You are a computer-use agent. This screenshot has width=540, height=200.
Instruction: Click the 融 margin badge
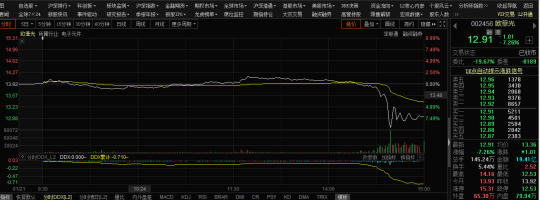(x=489, y=31)
